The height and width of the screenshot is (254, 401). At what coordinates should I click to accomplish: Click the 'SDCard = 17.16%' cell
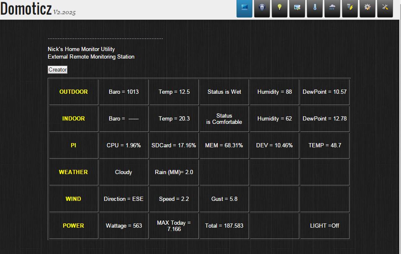pos(174,145)
